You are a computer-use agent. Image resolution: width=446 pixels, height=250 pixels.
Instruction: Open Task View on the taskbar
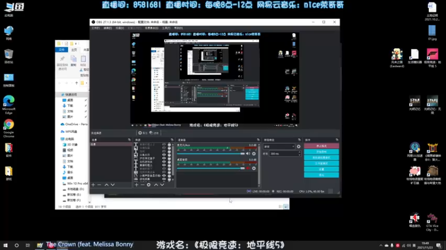tap(27, 245)
